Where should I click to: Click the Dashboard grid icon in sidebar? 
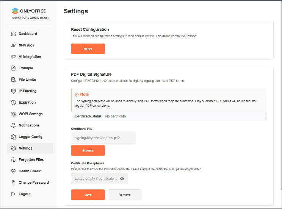pos(14,34)
